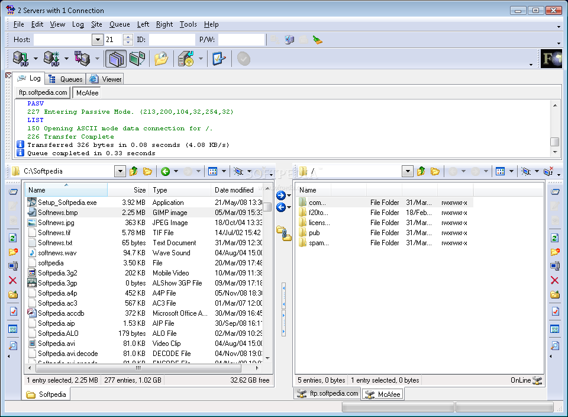
Task: Click the OnLine connection status icon
Action: (x=538, y=380)
